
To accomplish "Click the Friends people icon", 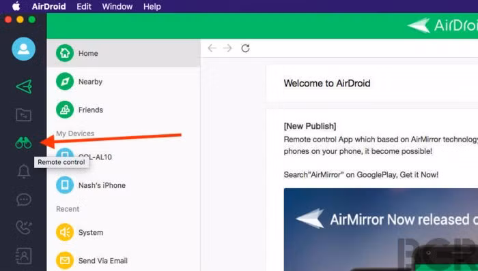I will click(x=65, y=110).
